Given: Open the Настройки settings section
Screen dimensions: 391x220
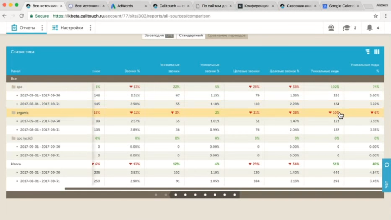Looking at the screenshot, I should point(68,27).
